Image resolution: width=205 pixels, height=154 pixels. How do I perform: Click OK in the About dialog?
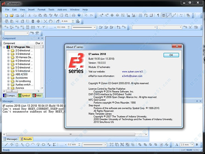click(x=171, y=55)
